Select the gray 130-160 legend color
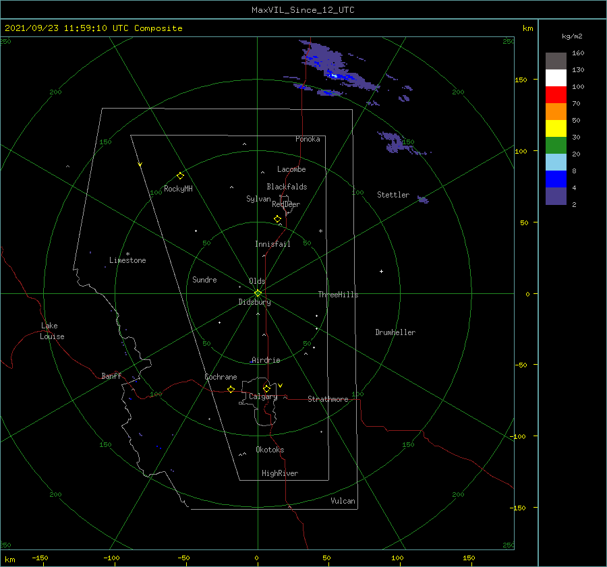Viewport: 607px width, 567px height. pyautogui.click(x=556, y=61)
